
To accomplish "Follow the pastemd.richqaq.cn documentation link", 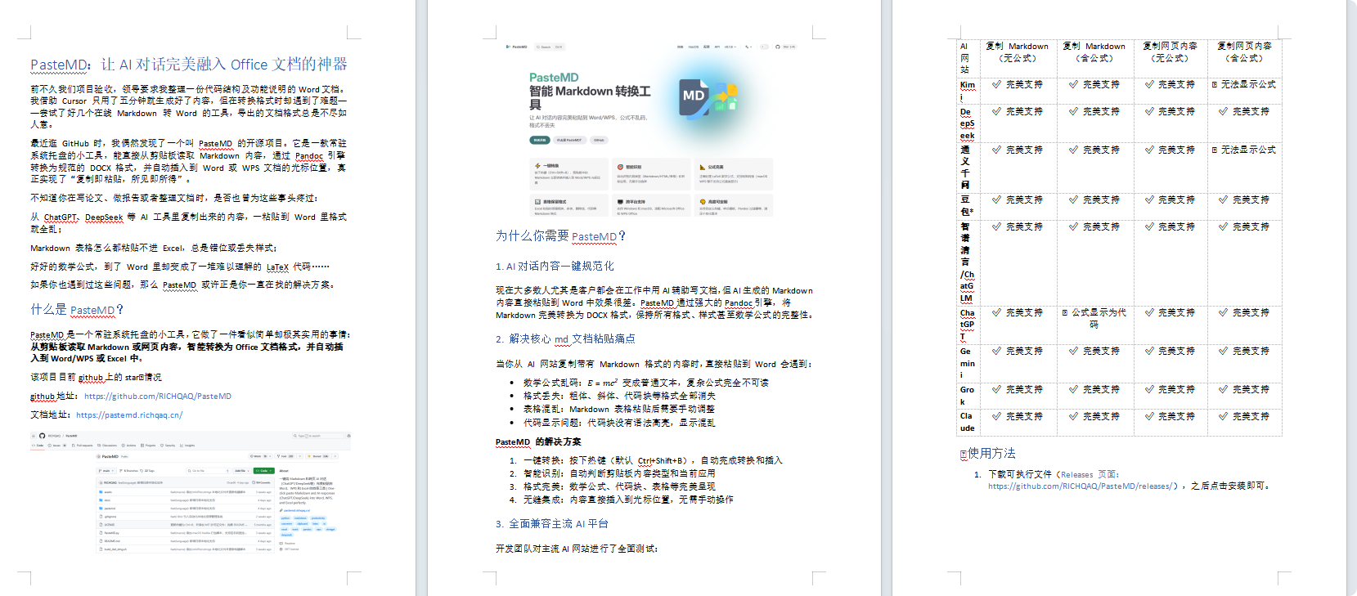I will pos(129,415).
